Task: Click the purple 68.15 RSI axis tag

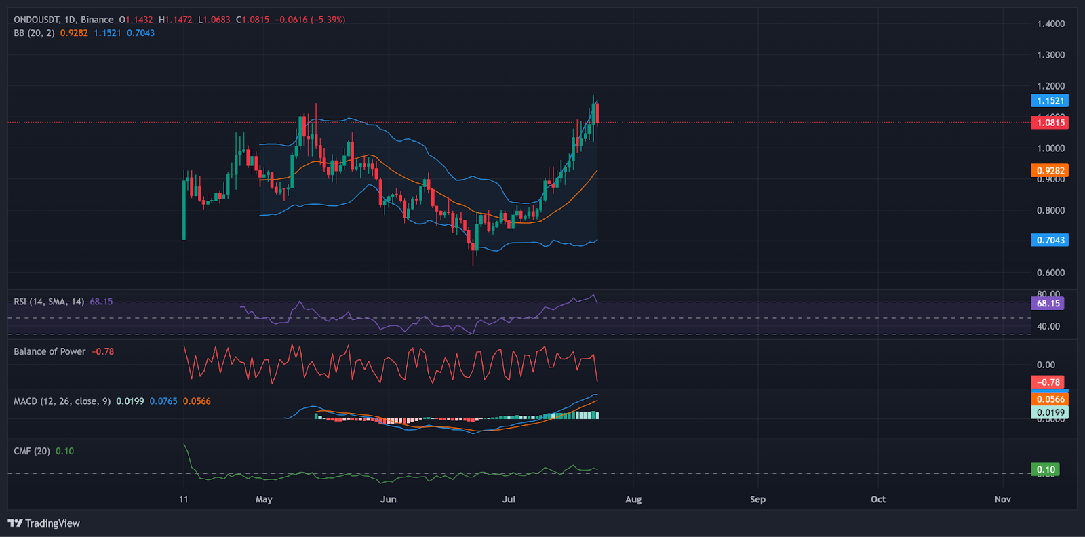Action: (x=1048, y=303)
